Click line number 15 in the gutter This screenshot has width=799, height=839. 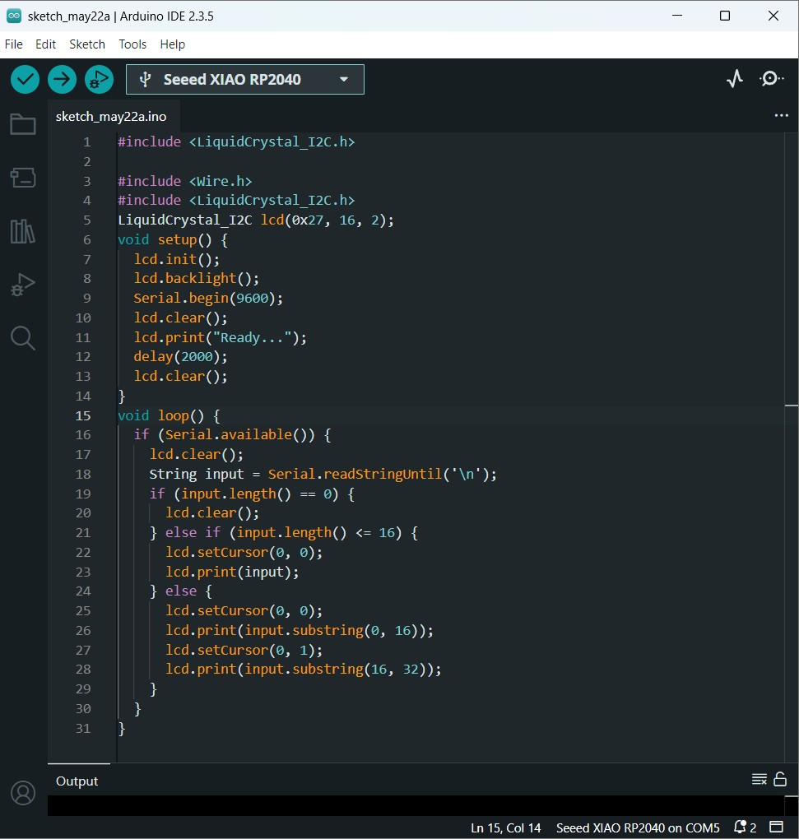click(83, 415)
